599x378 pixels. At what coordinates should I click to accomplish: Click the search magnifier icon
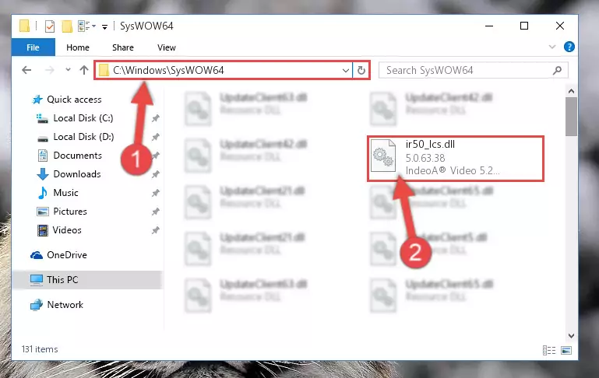[557, 70]
